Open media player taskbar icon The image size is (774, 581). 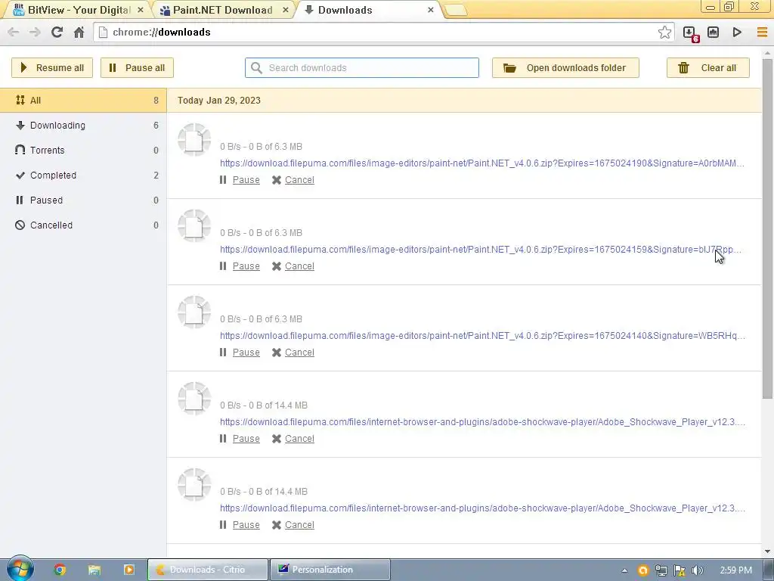[128, 570]
